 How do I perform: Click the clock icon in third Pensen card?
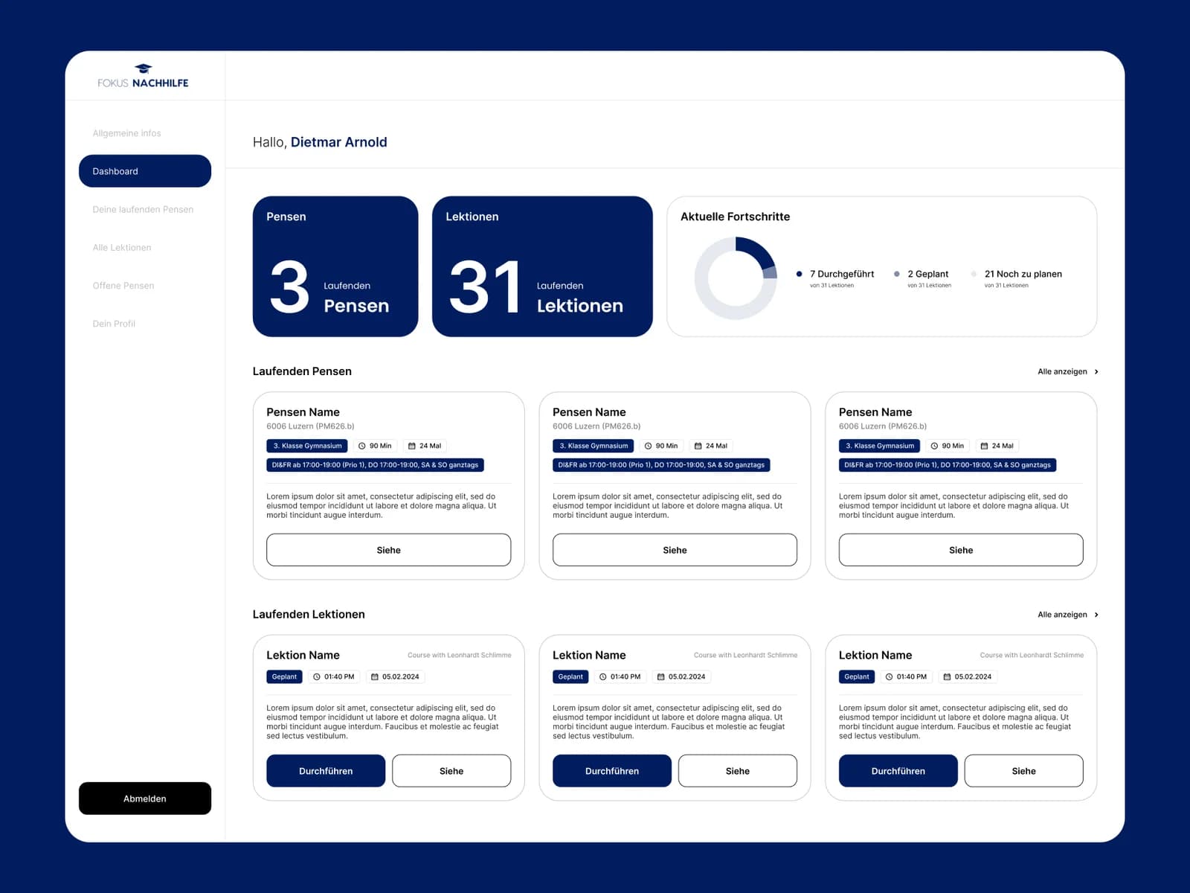point(934,446)
